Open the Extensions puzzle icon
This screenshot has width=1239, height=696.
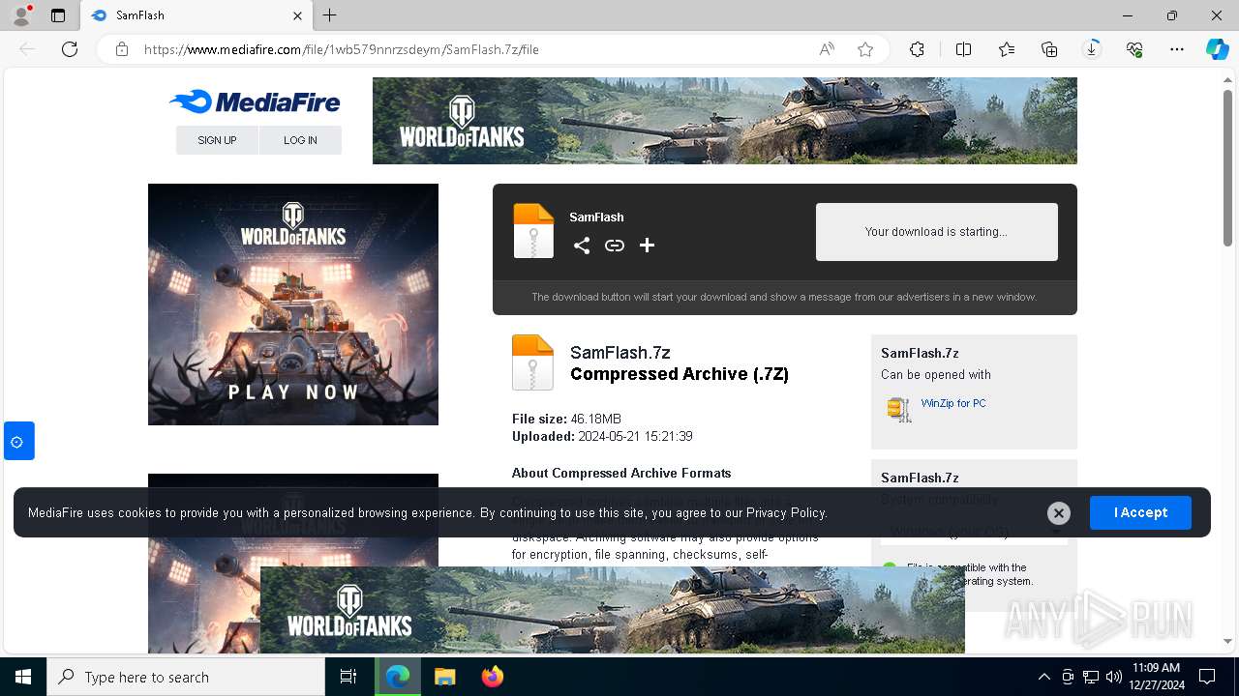[x=917, y=49]
